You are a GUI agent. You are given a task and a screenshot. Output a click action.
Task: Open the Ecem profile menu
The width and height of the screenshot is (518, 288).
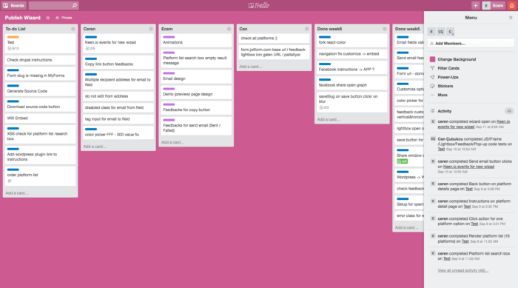click(494, 5)
